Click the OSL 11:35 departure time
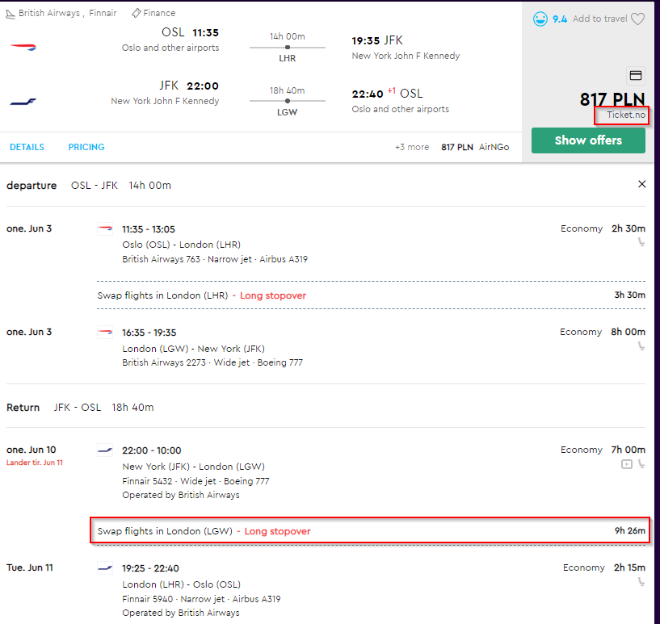Viewport: 660px width, 624px height. (191, 32)
